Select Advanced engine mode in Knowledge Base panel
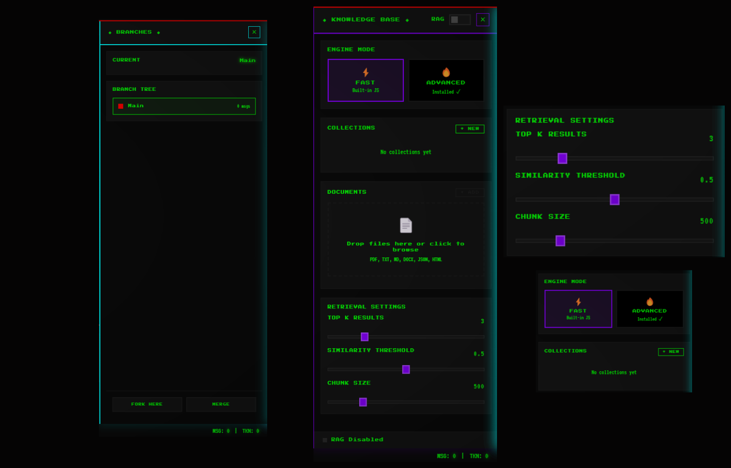This screenshot has width=731, height=468. pos(446,80)
